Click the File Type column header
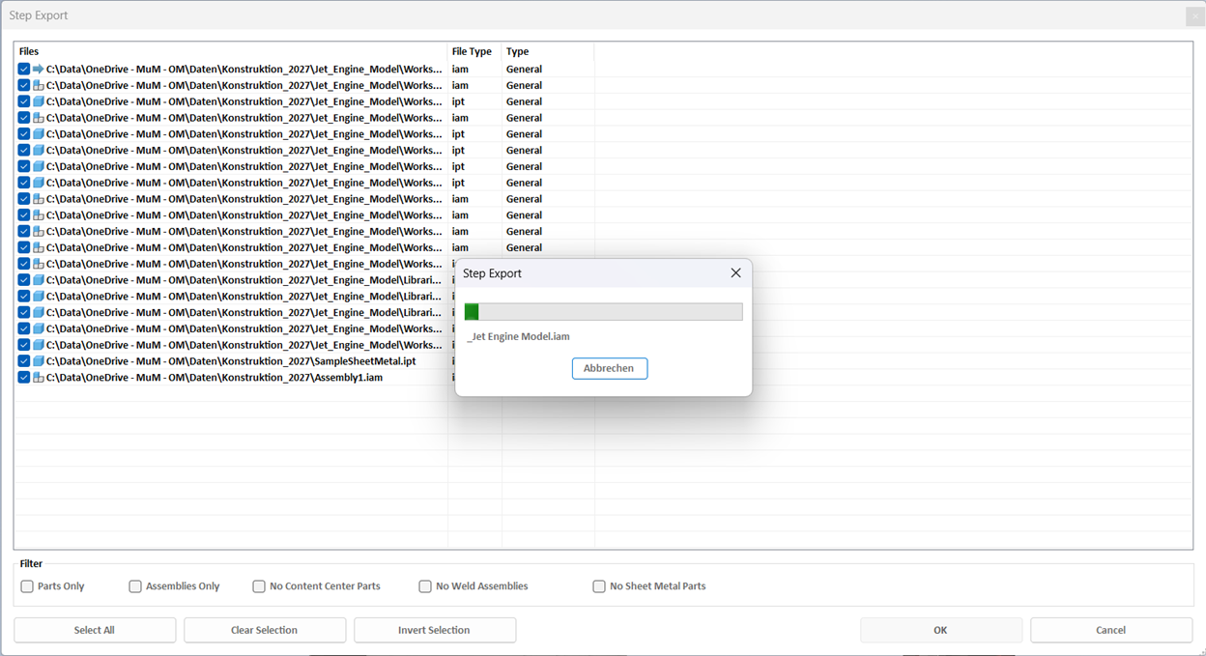Image resolution: width=1206 pixels, height=656 pixels. [472, 52]
